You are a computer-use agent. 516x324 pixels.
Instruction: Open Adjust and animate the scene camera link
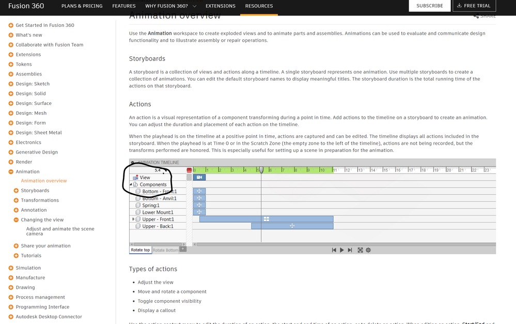60,231
